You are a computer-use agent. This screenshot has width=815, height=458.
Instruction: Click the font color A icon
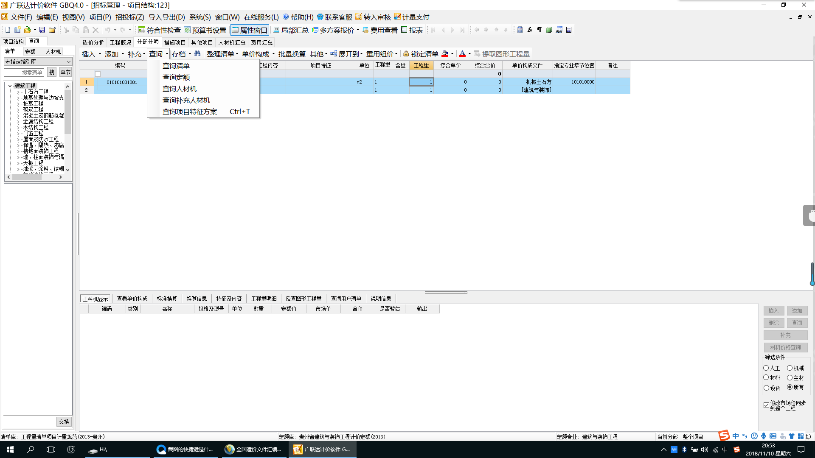point(462,53)
